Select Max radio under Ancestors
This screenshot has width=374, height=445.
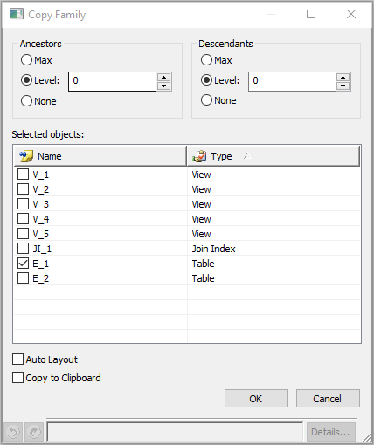(x=26, y=60)
